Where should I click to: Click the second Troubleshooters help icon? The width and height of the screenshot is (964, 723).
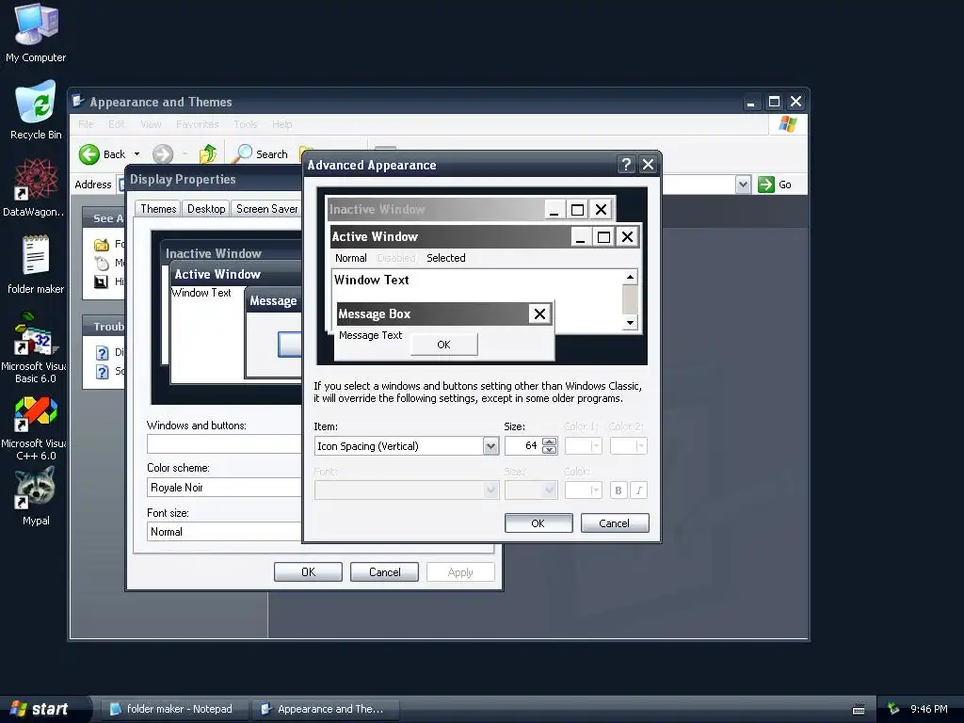point(102,372)
